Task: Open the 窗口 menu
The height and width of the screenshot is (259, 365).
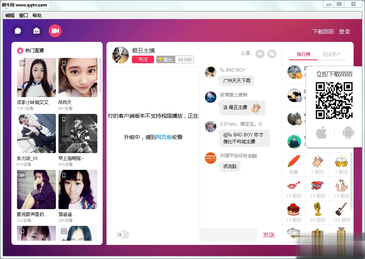Action: click(23, 15)
